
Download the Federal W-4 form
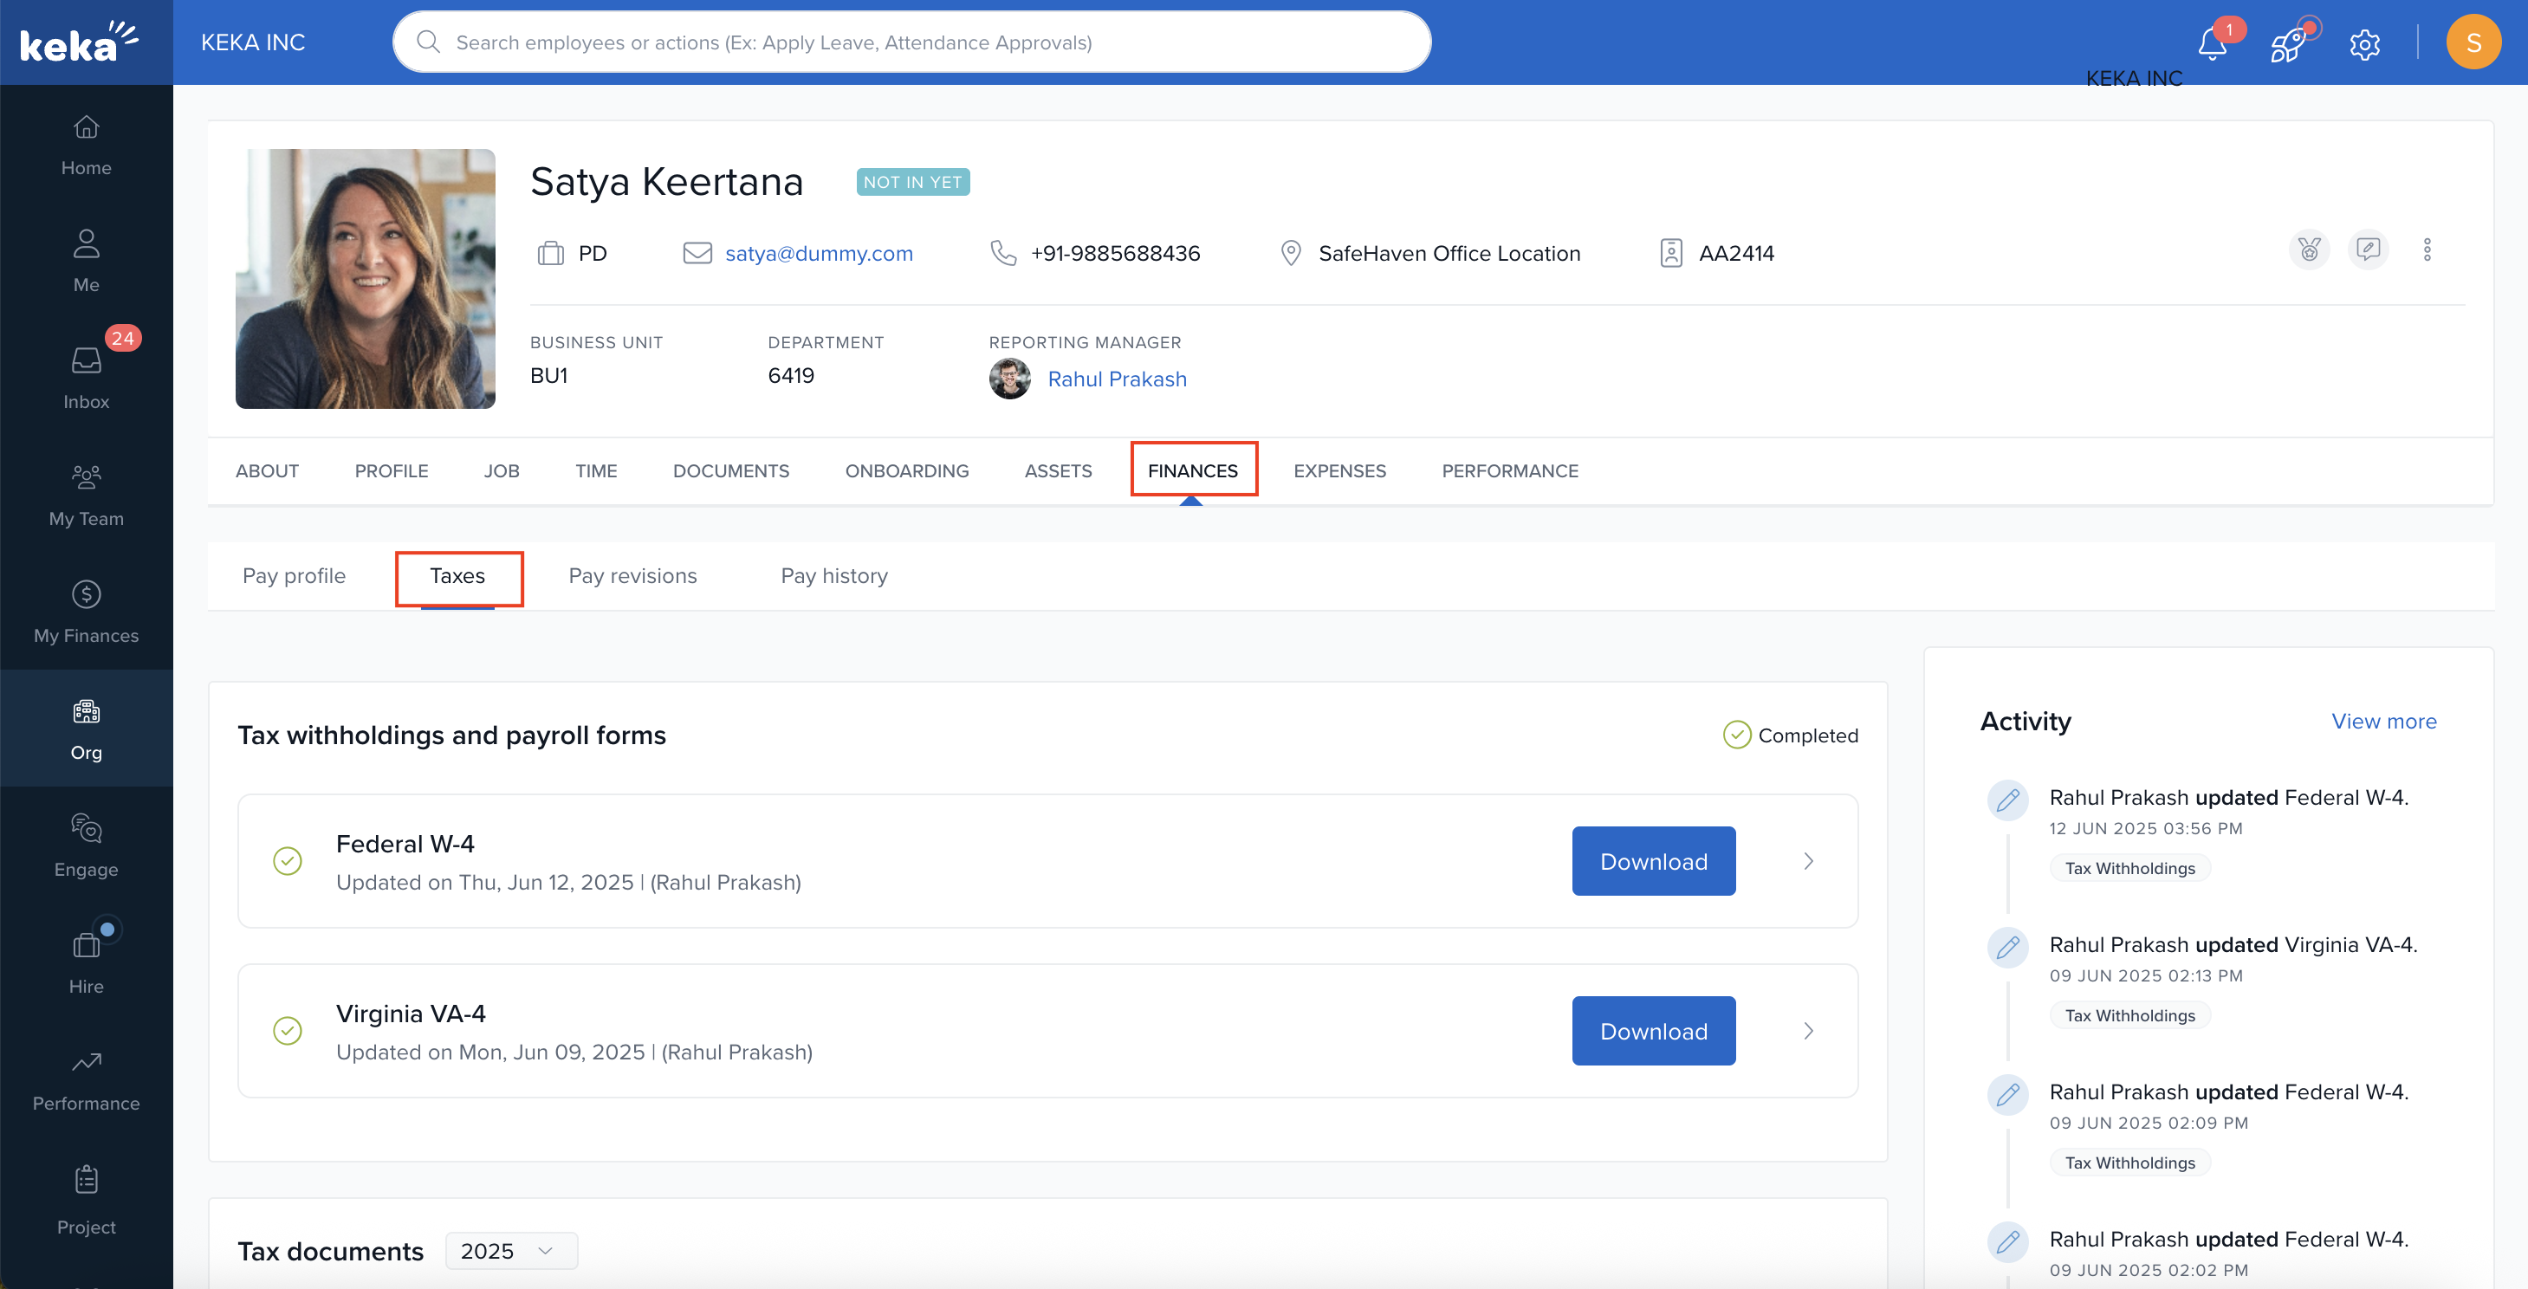click(x=1653, y=861)
